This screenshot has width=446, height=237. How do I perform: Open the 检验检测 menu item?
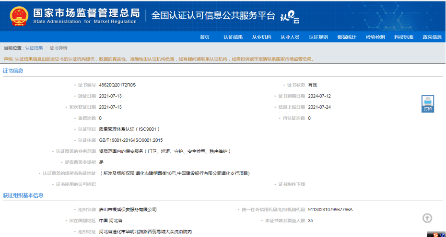pos(375,37)
